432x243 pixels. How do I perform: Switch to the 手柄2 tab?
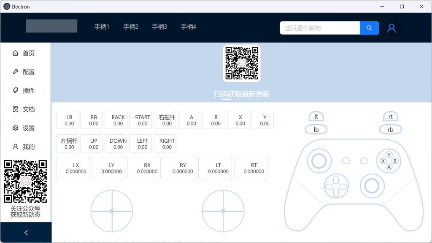tap(131, 27)
